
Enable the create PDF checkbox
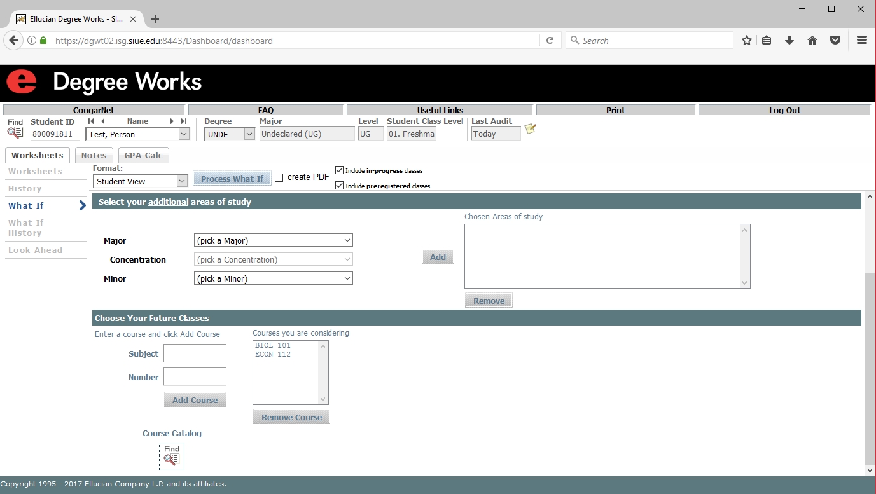tap(279, 178)
